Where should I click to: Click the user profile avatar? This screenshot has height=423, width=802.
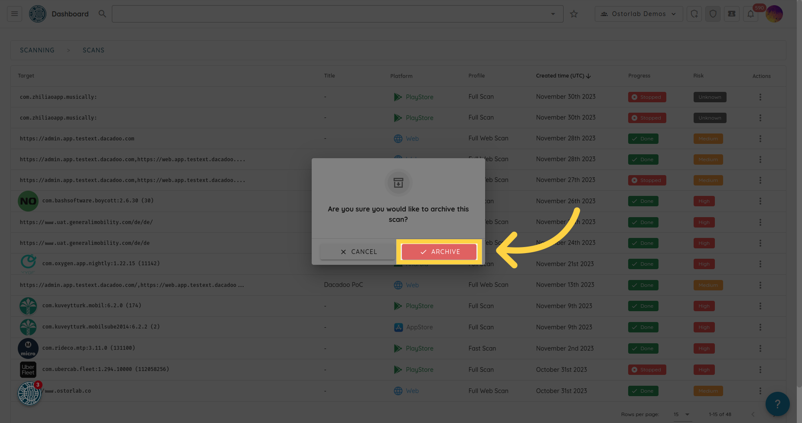(774, 14)
